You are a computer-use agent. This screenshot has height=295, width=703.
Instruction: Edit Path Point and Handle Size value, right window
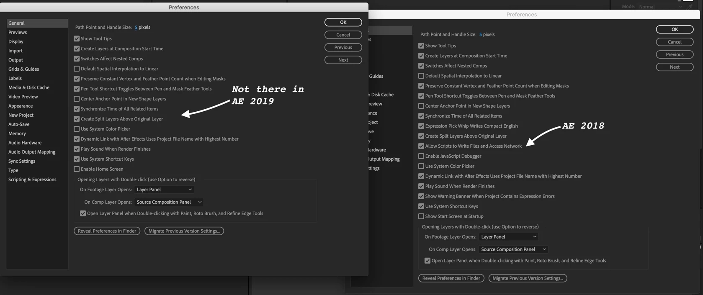pos(481,34)
